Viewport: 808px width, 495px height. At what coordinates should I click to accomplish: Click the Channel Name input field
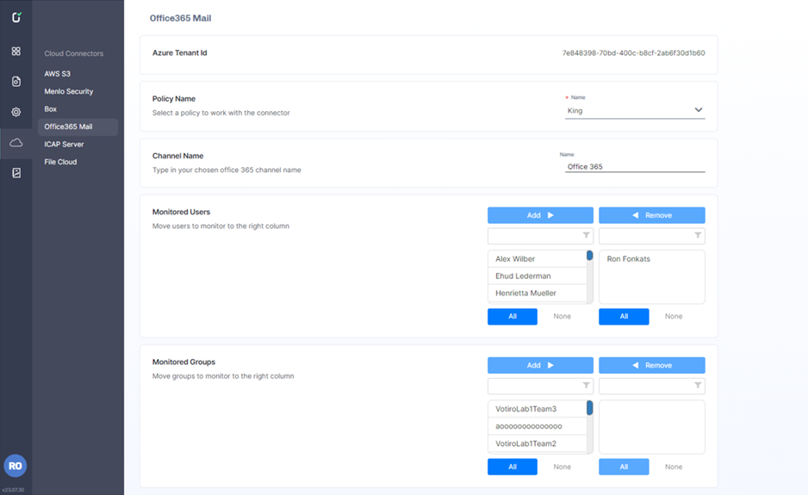tap(635, 167)
